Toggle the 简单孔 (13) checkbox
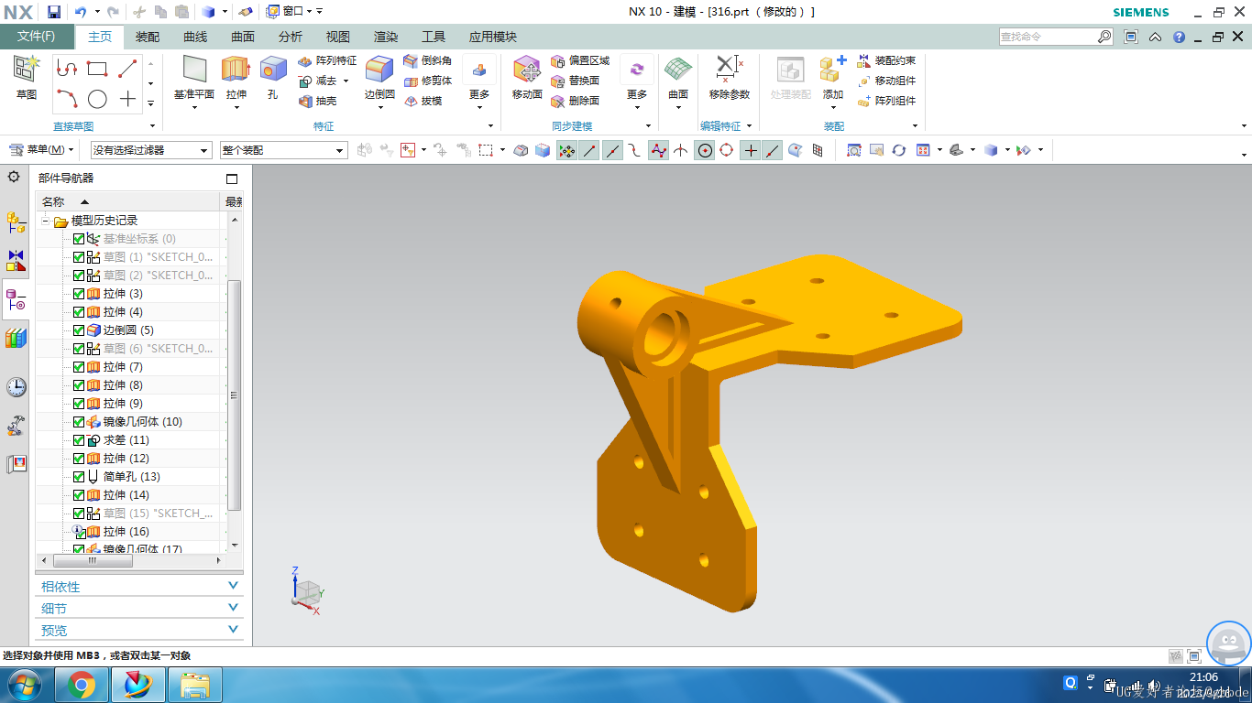Viewport: 1252px width, 703px height. [79, 477]
